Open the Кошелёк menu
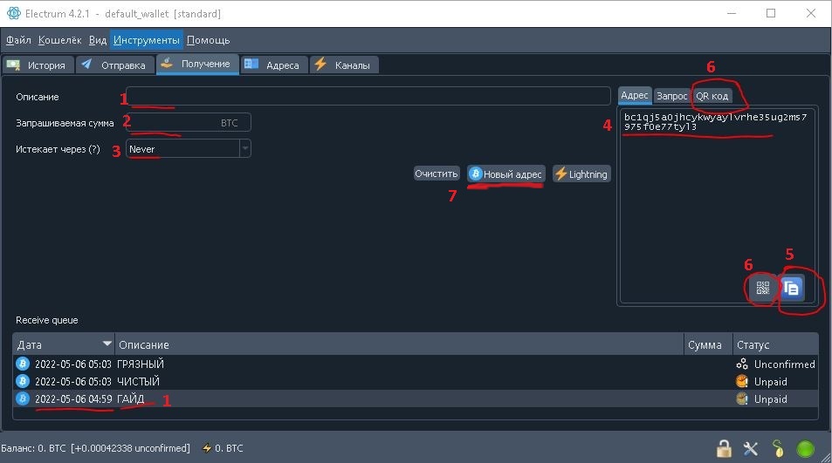832x463 pixels. [x=60, y=40]
